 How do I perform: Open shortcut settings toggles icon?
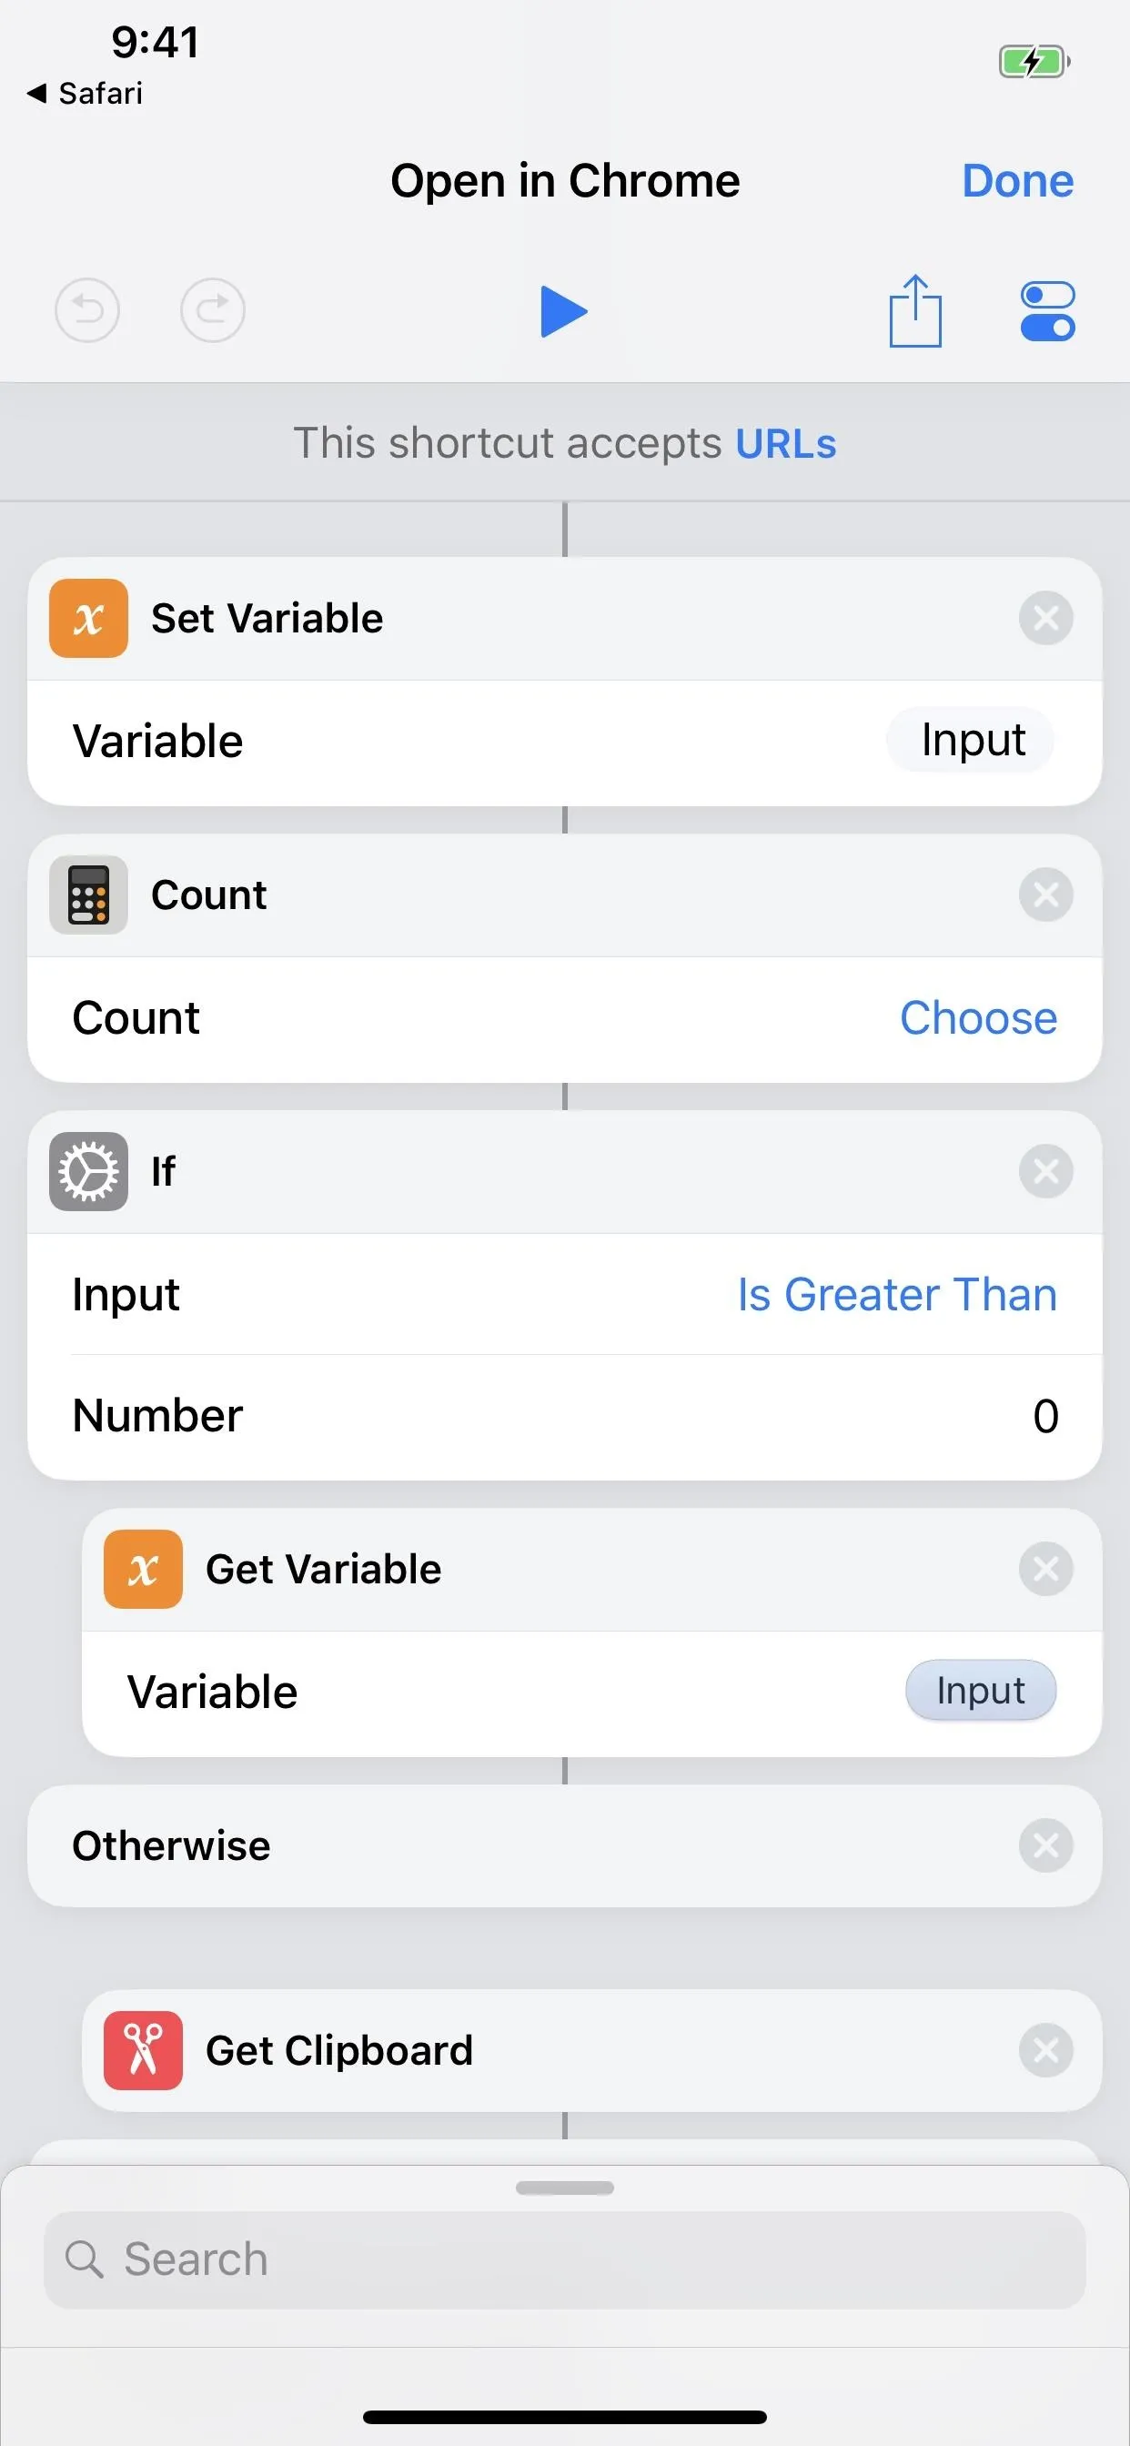[x=1047, y=311]
